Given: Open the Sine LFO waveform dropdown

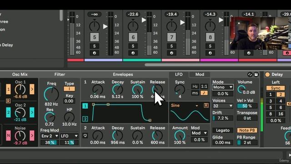Looking at the screenshot, I should (x=185, y=106).
